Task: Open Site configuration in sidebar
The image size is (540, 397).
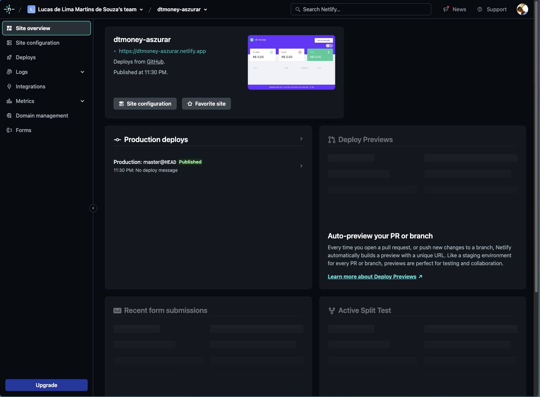Action: pos(46,43)
